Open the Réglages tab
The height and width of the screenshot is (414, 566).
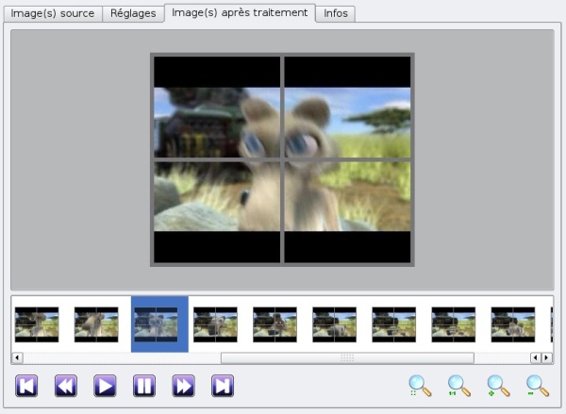(133, 13)
